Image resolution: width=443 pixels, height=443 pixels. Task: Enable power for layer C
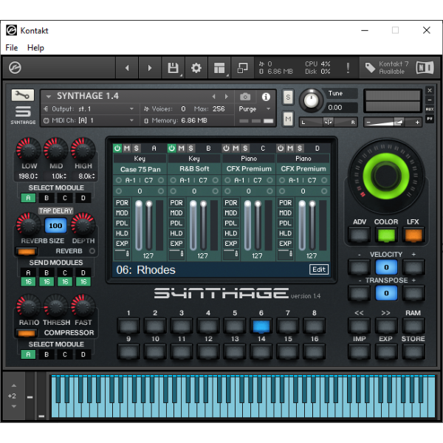pyautogui.click(x=226, y=148)
